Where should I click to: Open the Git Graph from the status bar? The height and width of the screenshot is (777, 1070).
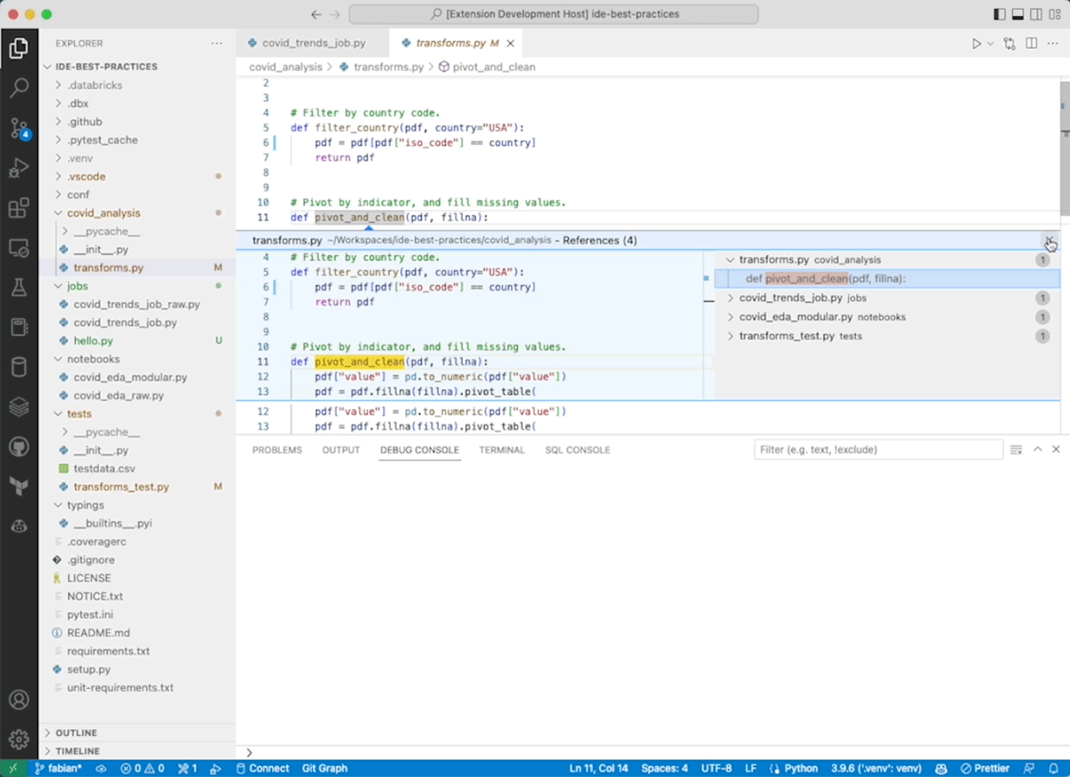(x=324, y=768)
